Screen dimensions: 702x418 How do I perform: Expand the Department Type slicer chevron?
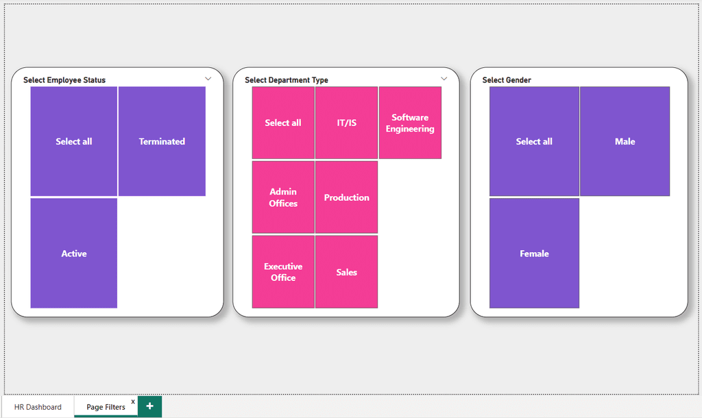click(x=444, y=79)
